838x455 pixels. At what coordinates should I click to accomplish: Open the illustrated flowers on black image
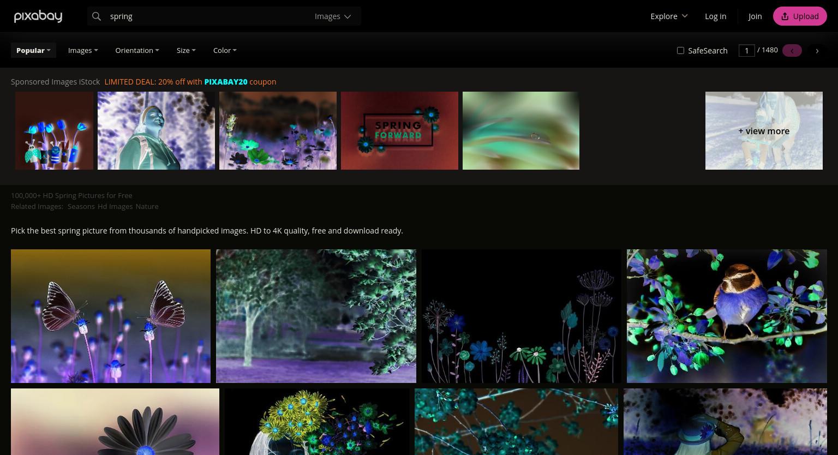pyautogui.click(x=521, y=316)
